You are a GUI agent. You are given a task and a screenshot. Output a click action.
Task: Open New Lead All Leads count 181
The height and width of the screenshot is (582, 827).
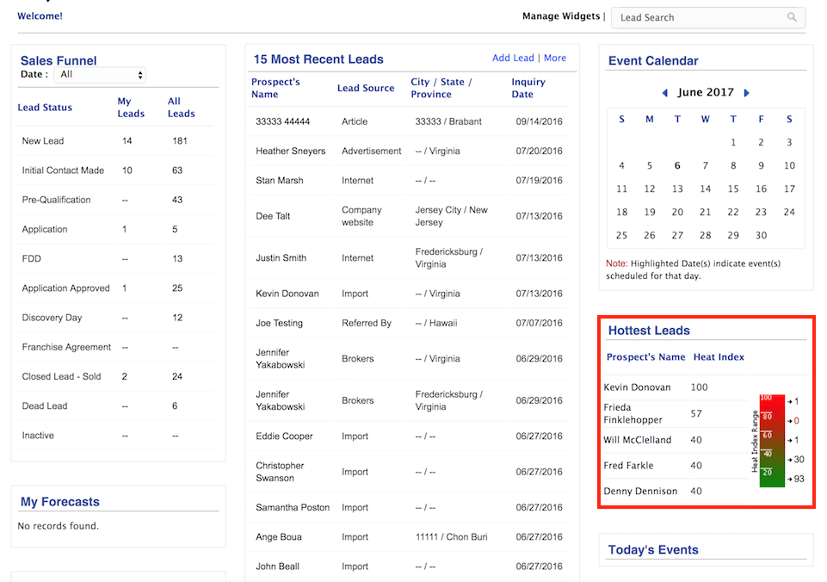click(179, 141)
